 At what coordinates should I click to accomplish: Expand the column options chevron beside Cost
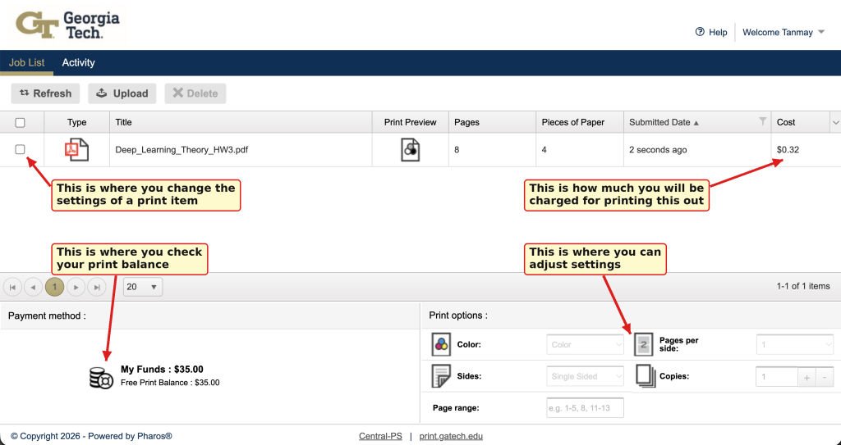pos(835,123)
